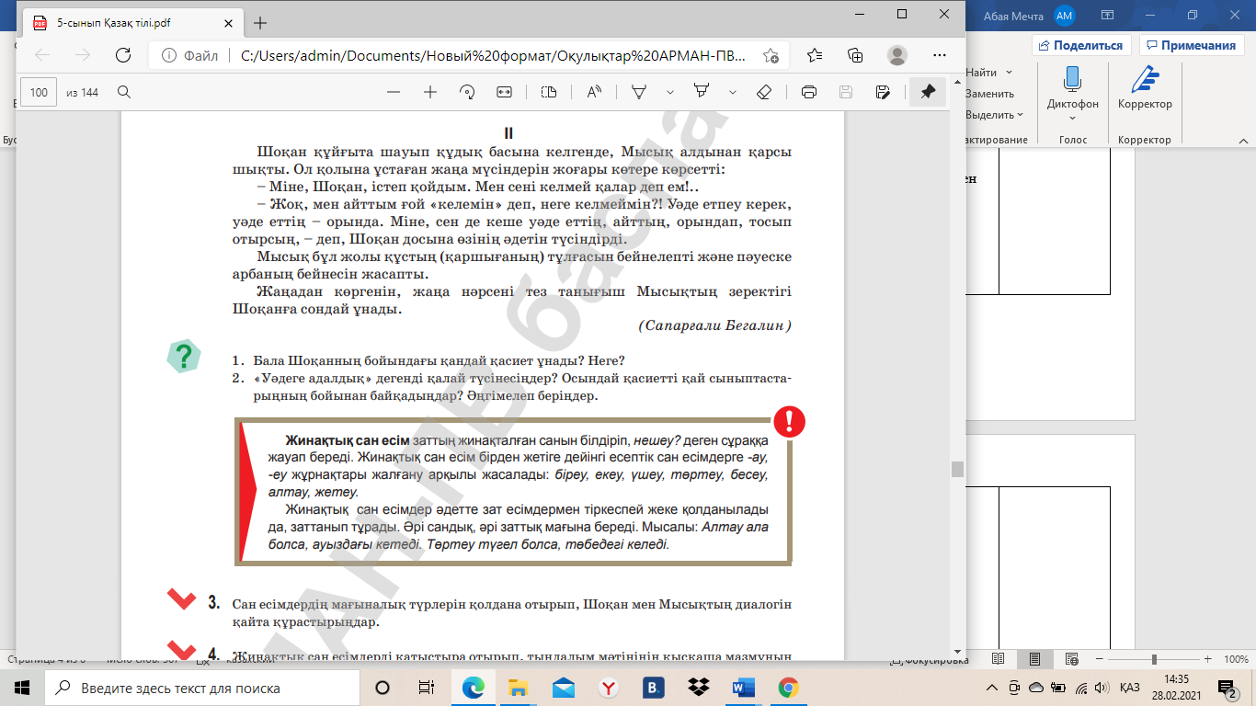
Task: Open the Edge profile avatar
Action: point(897,55)
